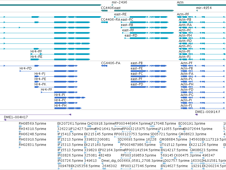The image size is (226, 170).
Task: Select the east-RC transcript label
Action: tap(127, 20)
